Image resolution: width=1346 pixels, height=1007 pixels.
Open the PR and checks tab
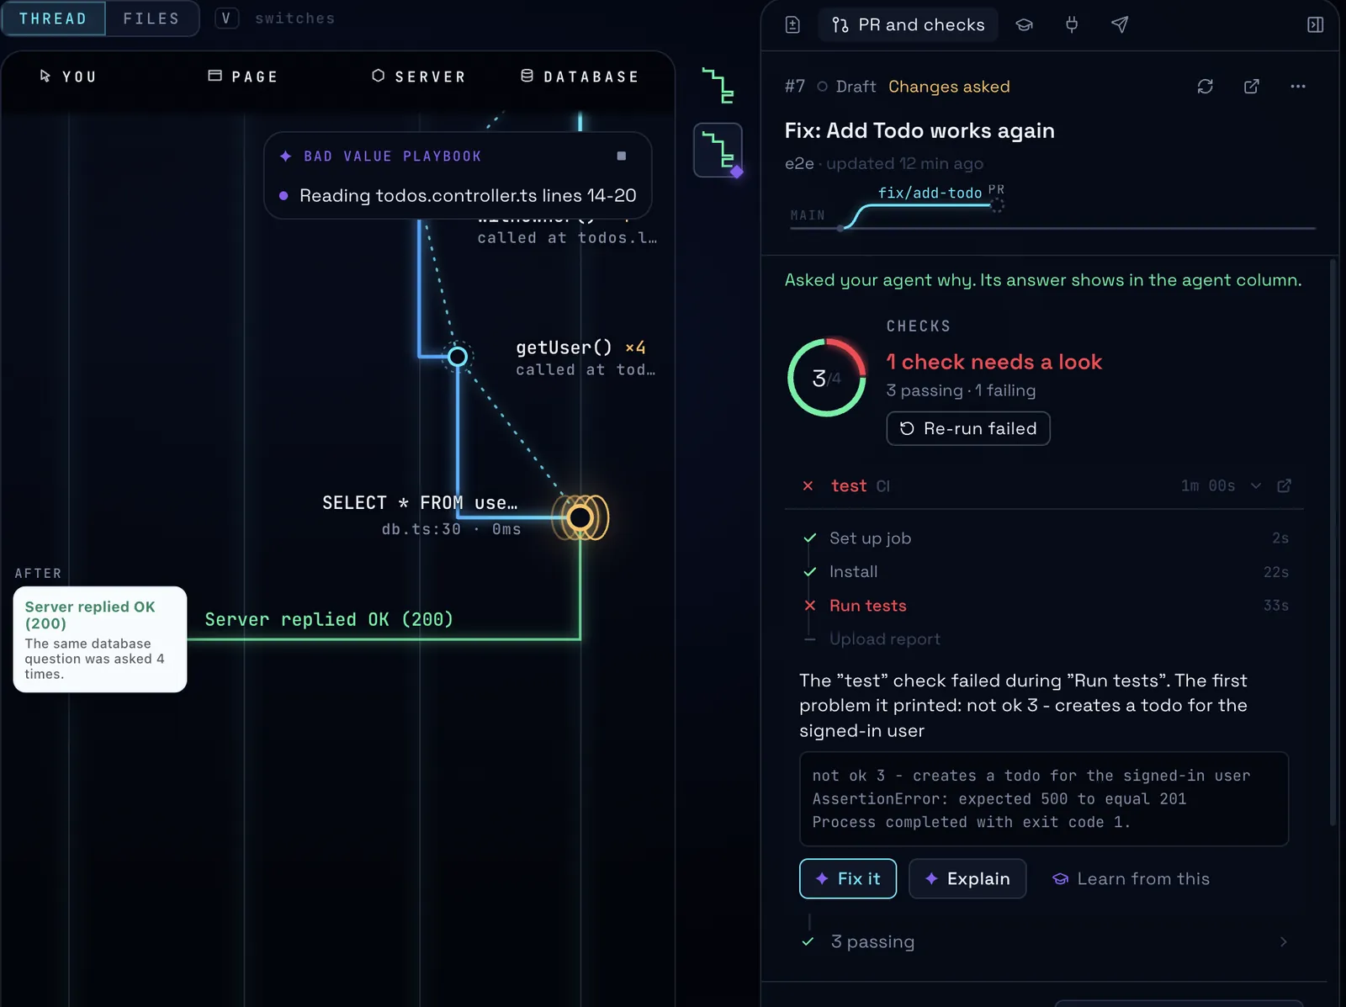[x=908, y=24]
